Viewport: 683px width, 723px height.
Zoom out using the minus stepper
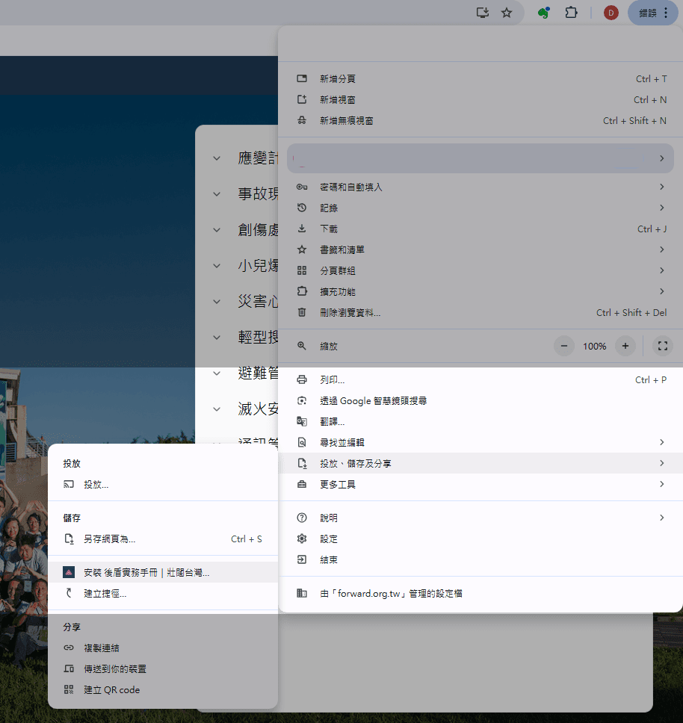564,346
